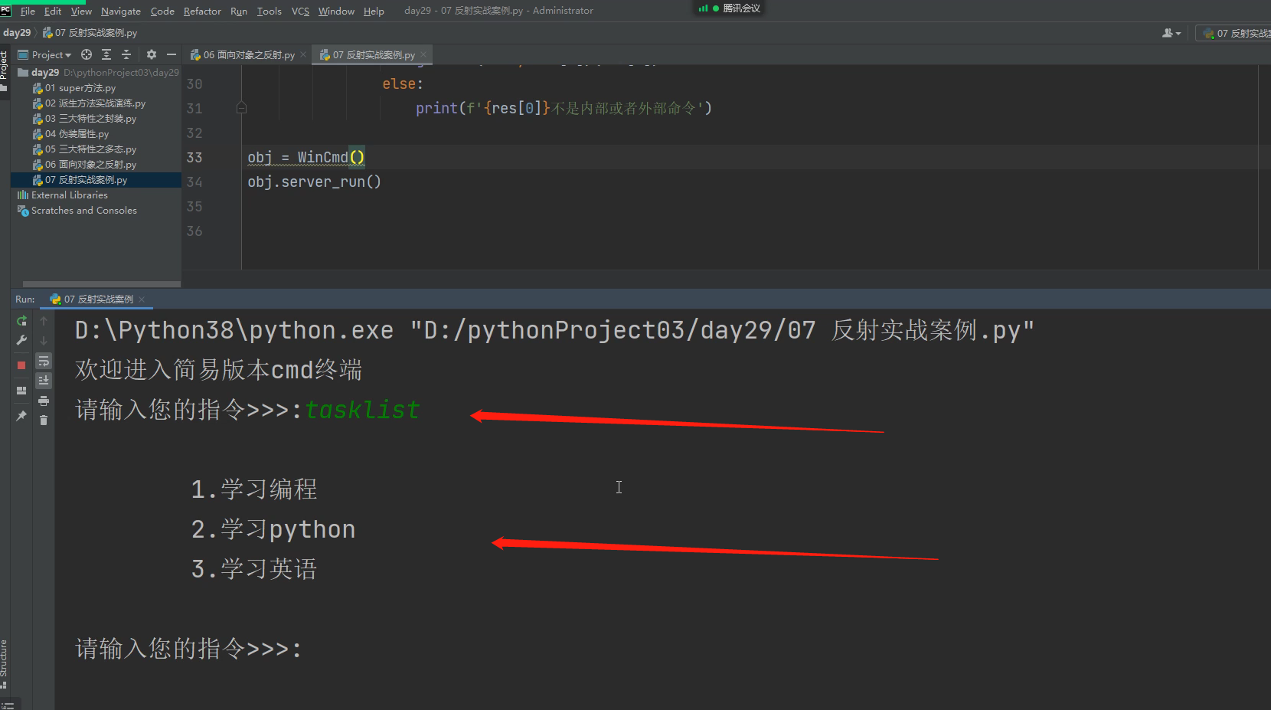Click the restore layout icon in Run panel

pos(21,391)
